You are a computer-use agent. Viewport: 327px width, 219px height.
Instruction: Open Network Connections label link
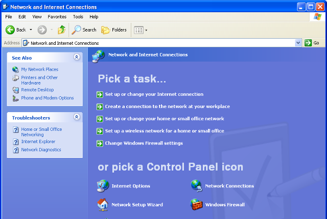click(229, 186)
